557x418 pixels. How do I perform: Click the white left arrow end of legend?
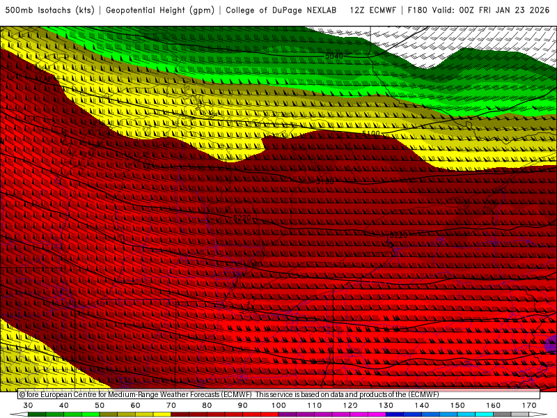tap(19, 415)
